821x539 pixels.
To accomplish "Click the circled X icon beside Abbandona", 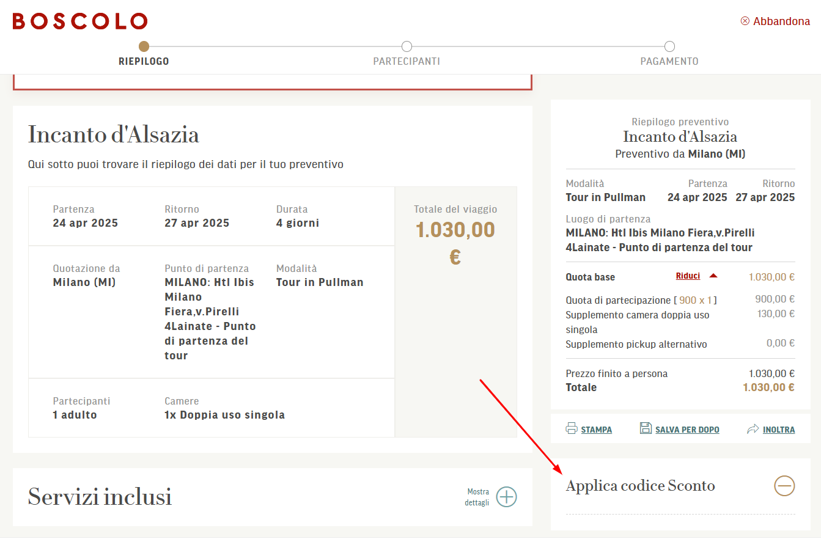I will (745, 20).
